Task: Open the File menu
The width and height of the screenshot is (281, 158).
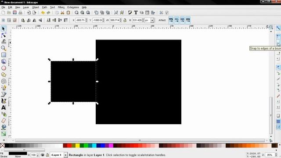Action: pyautogui.click(x=3, y=7)
